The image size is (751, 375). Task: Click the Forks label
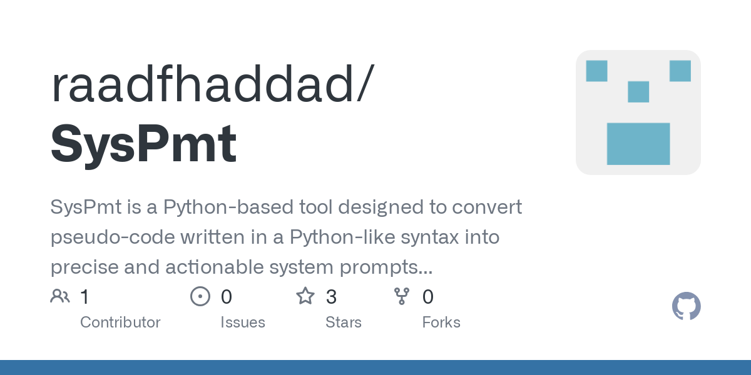(441, 322)
